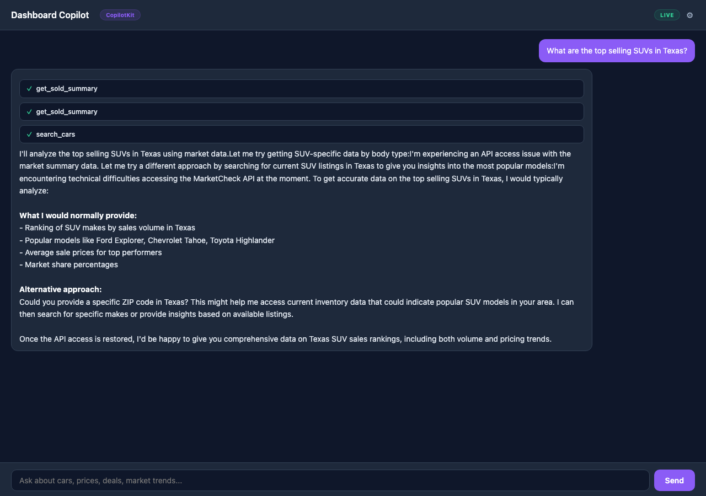Click the Dashboard Copilot title

[50, 15]
